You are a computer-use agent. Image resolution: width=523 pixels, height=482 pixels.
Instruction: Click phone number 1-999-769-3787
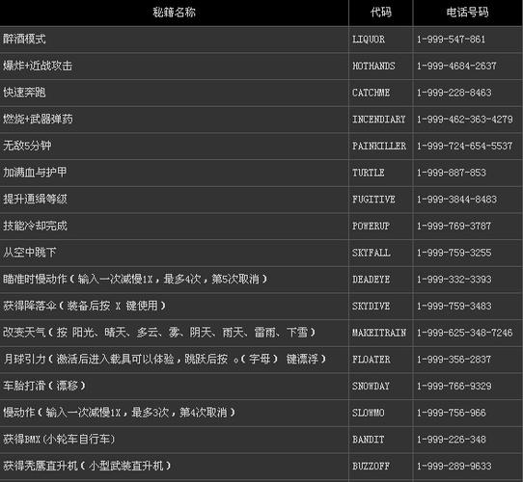(454, 226)
